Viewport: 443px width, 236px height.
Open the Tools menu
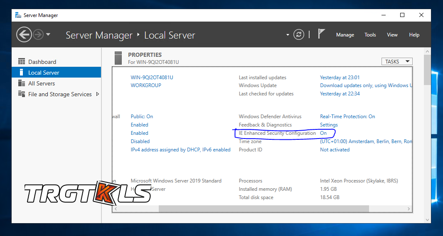370,35
